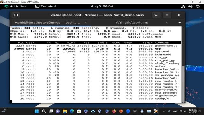Open the terminal hamburger menu
The width and height of the screenshot is (204, 115).
coord(167,15)
